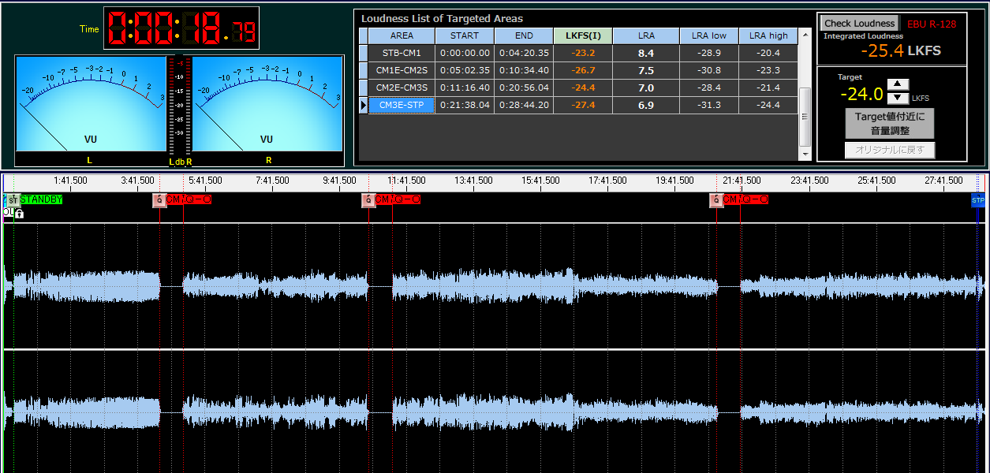
Task: Click the LKFS value -27.4
Action: (583, 105)
